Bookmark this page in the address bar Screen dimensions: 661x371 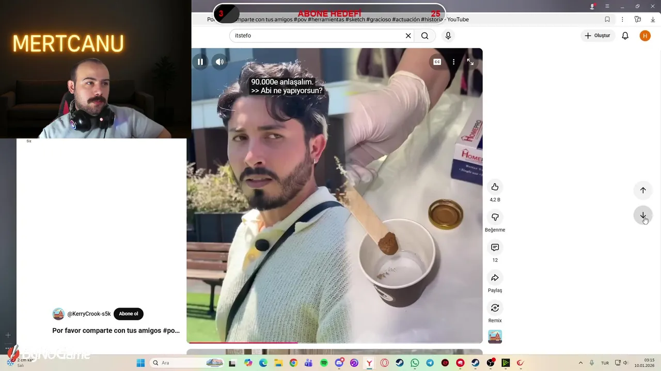click(x=607, y=20)
